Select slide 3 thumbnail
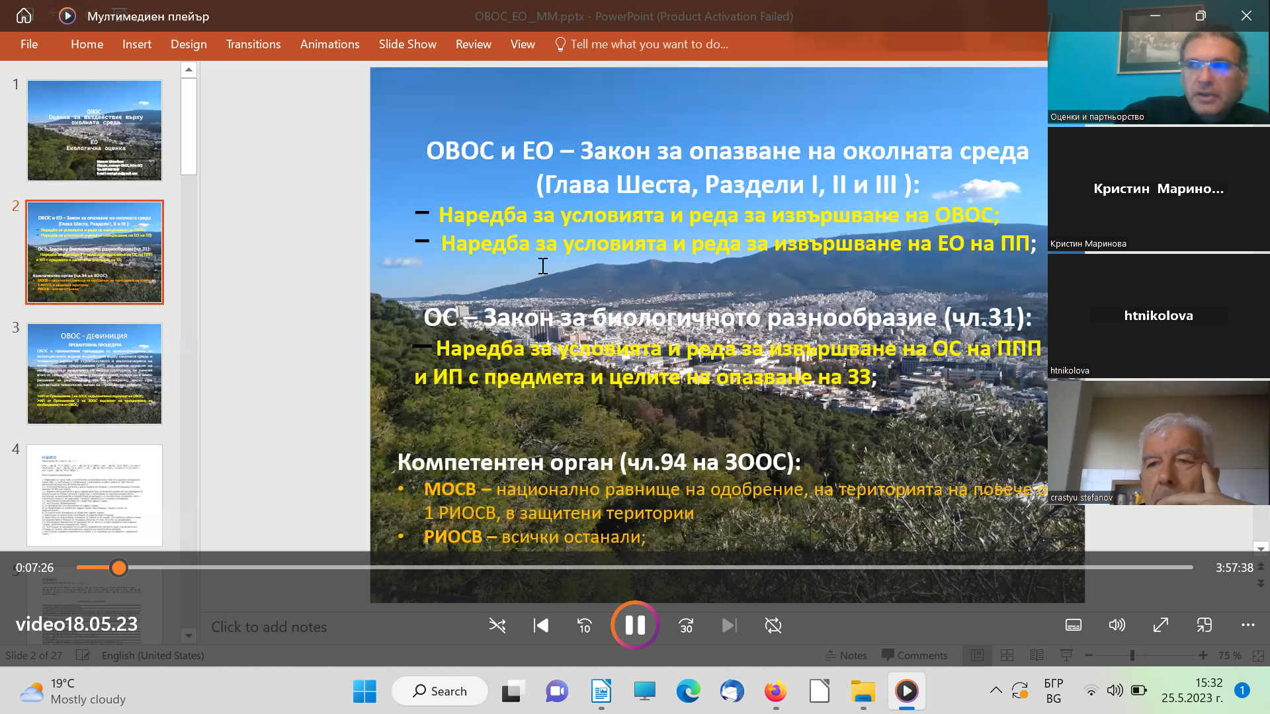Image resolution: width=1270 pixels, height=714 pixels. [x=95, y=374]
